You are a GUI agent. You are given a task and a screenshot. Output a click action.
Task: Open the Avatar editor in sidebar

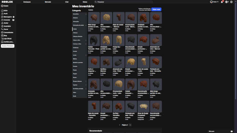(x=6, y=23)
